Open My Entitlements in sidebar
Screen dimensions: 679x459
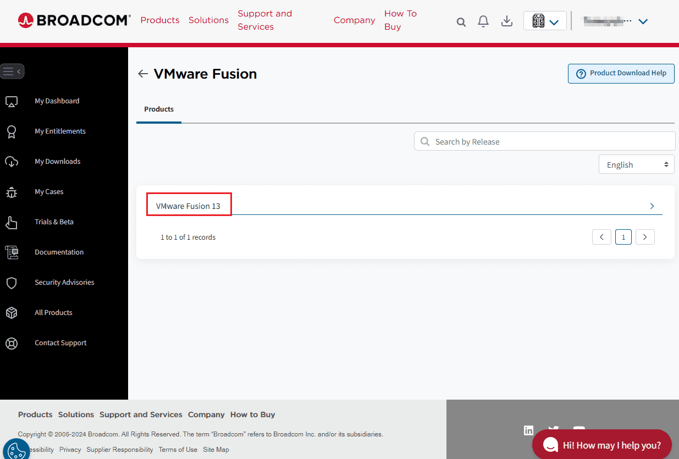tap(60, 131)
